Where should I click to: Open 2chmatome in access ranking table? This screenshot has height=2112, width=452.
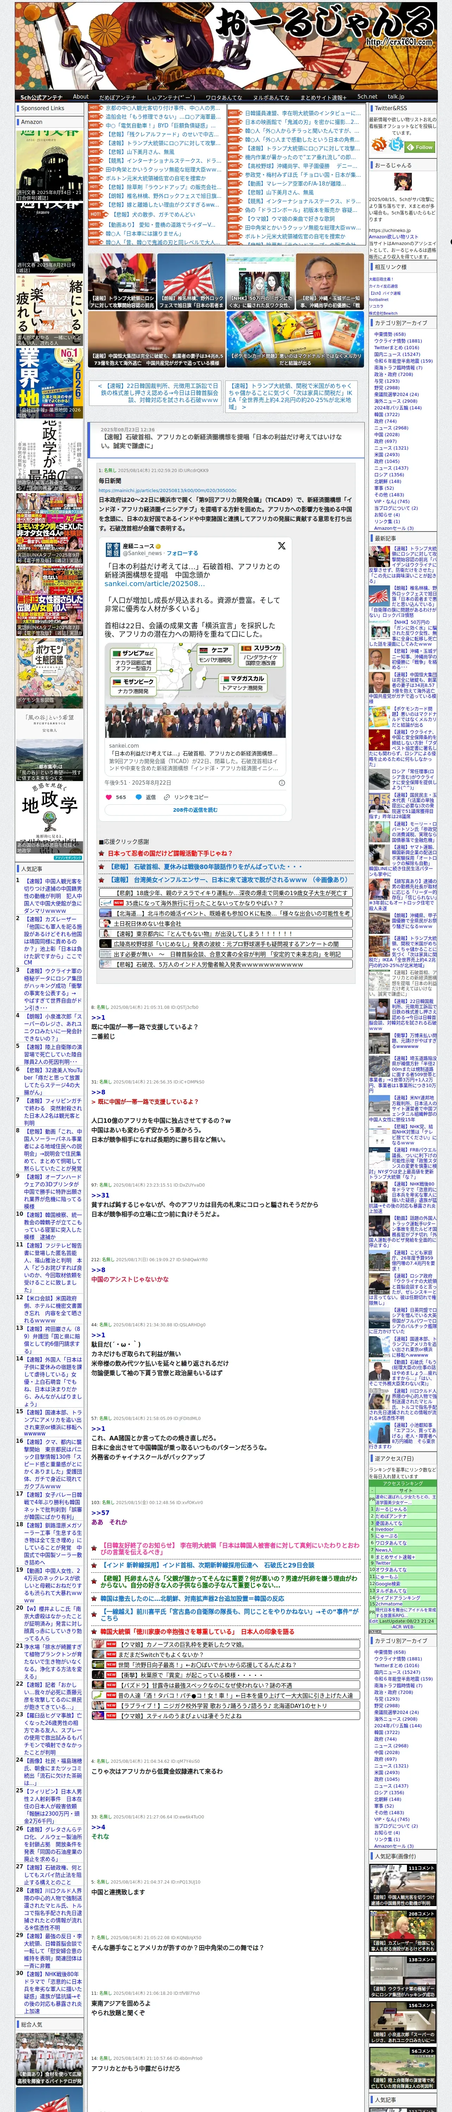389,1604
